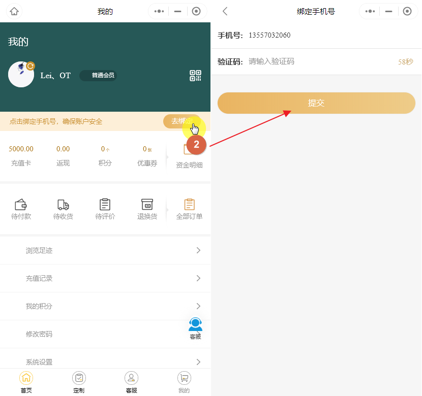422x396 pixels.
Task: Open 退换货 returns box icon
Action: [x=147, y=209]
